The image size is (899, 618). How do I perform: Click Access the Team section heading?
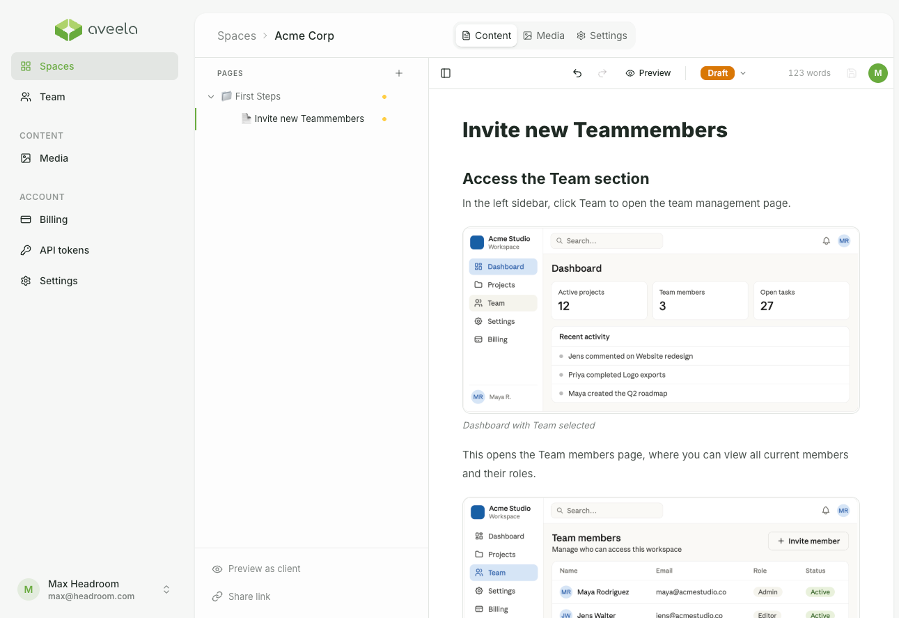556,179
